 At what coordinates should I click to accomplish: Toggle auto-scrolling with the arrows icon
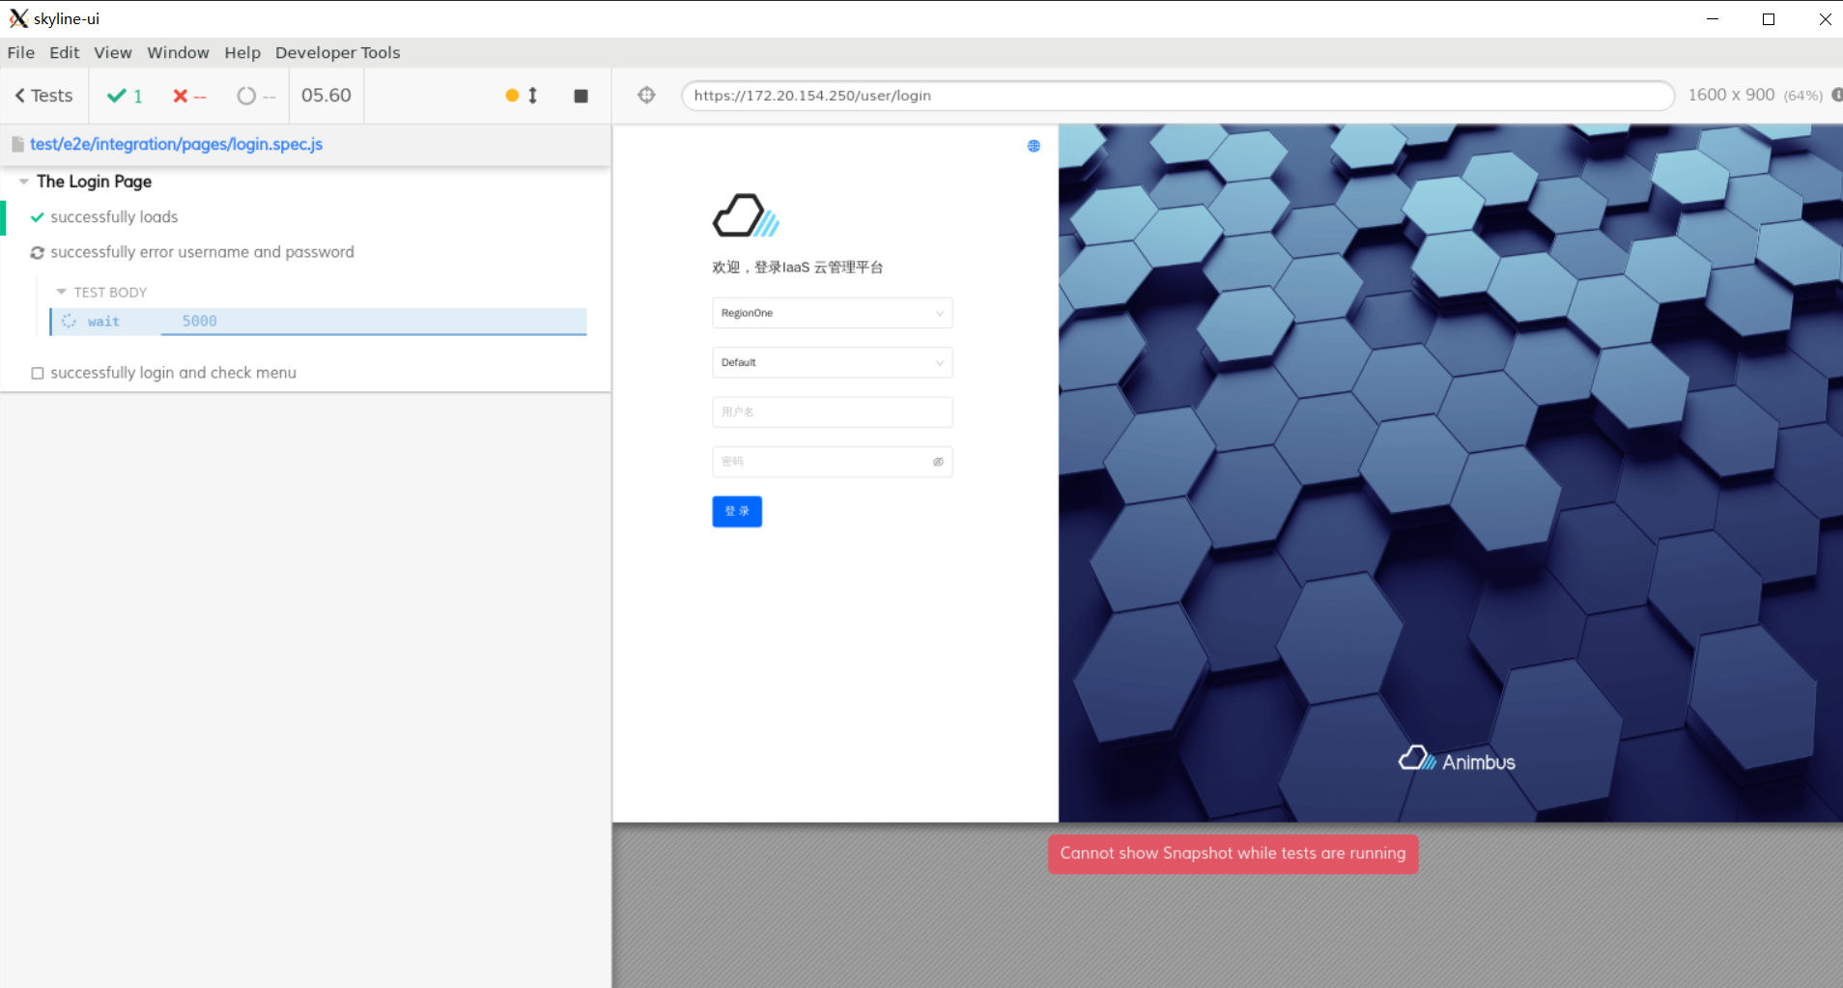tap(531, 96)
